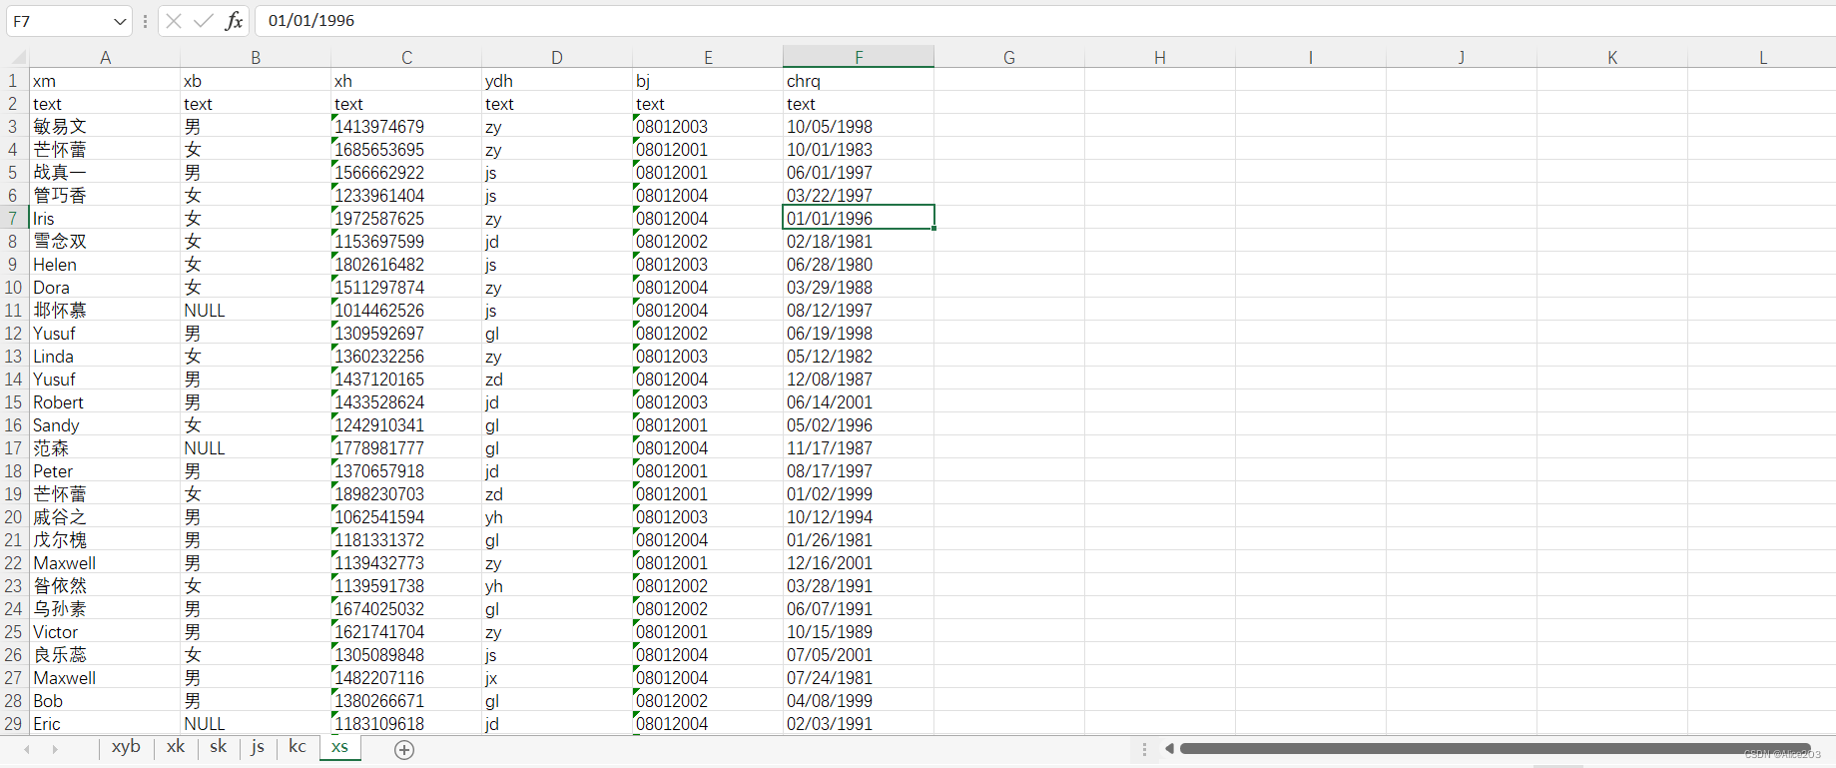
Task: Select the cell with name 'Eric'
Action: (105, 724)
